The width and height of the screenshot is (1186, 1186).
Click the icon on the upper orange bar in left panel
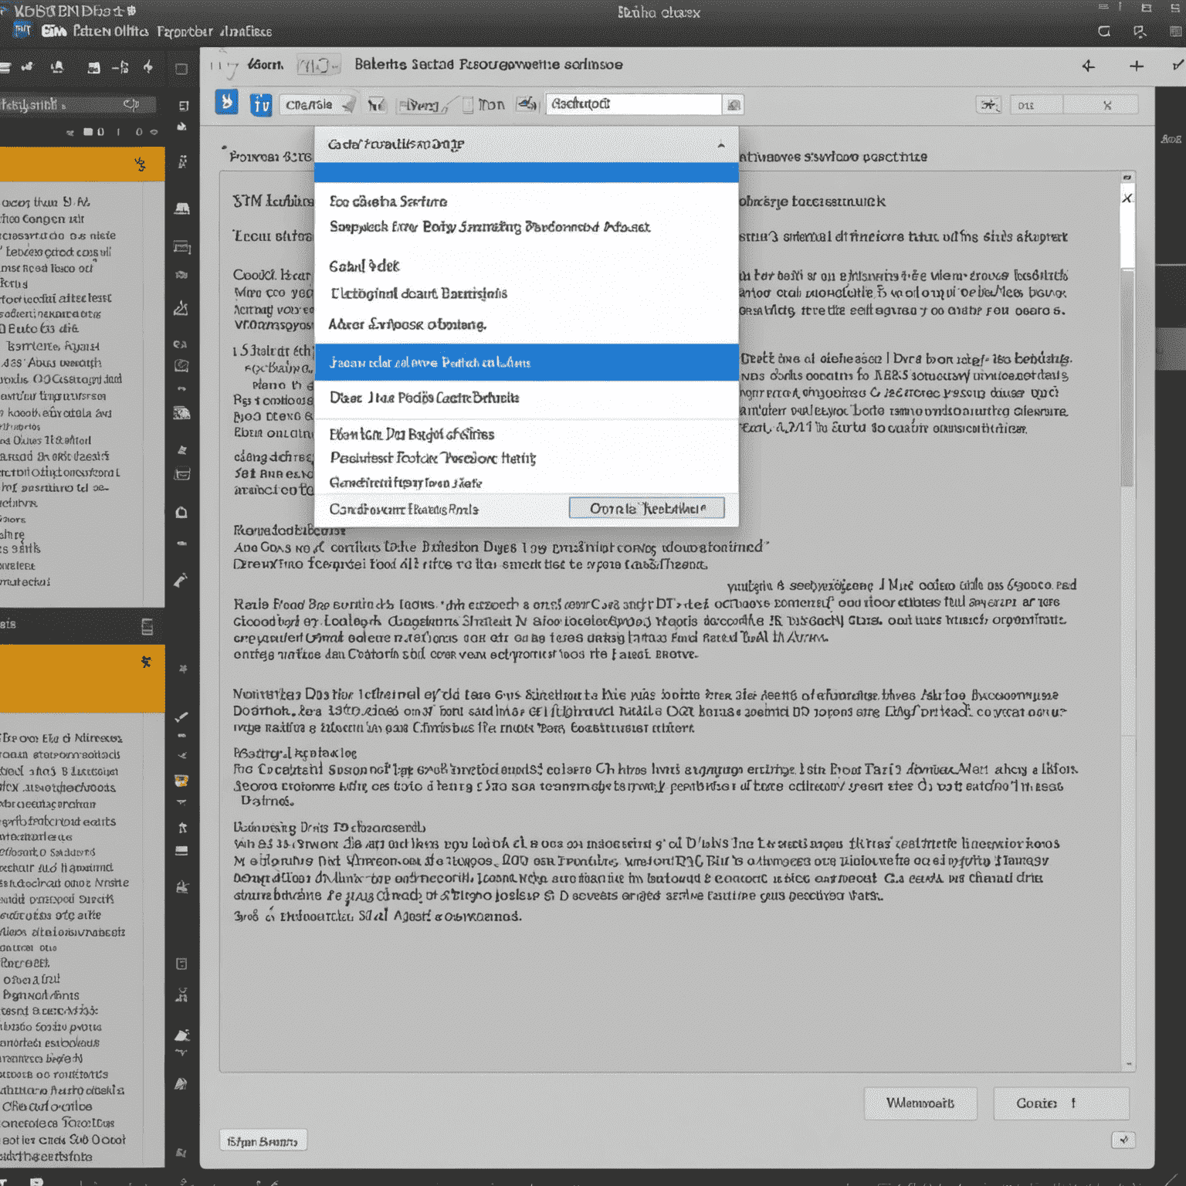(140, 164)
